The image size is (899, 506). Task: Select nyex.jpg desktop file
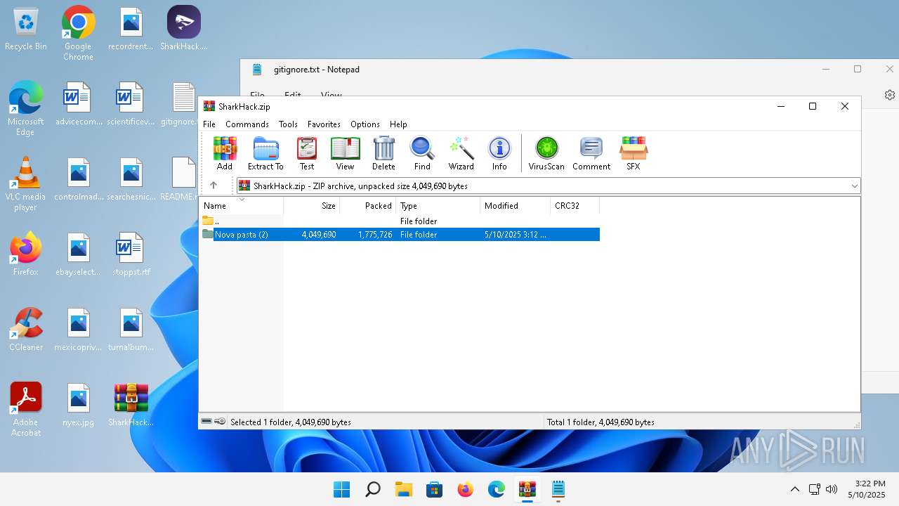[78, 405]
